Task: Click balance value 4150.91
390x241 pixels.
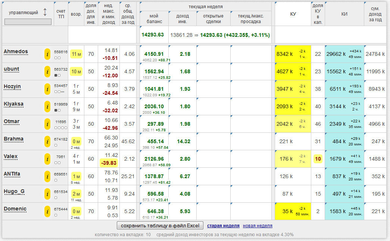Action: [154, 54]
